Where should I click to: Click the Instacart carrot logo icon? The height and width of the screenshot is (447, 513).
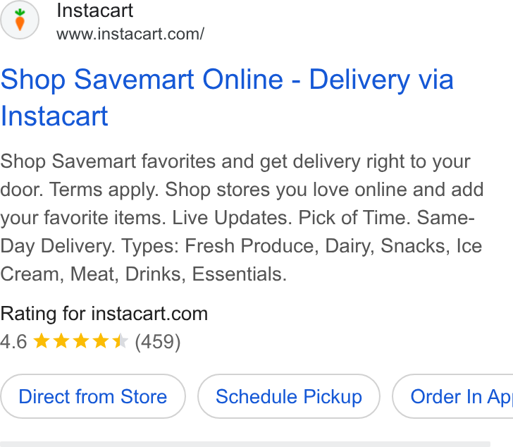coord(20,20)
